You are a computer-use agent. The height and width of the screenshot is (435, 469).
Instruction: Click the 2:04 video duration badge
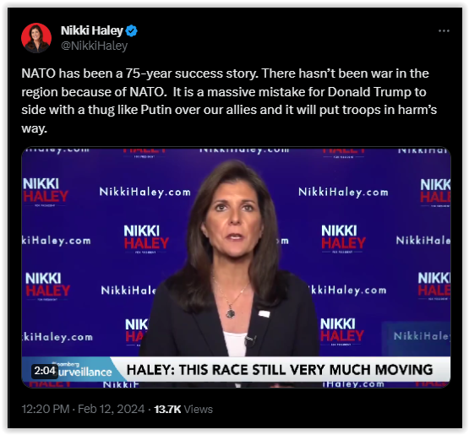tap(45, 371)
